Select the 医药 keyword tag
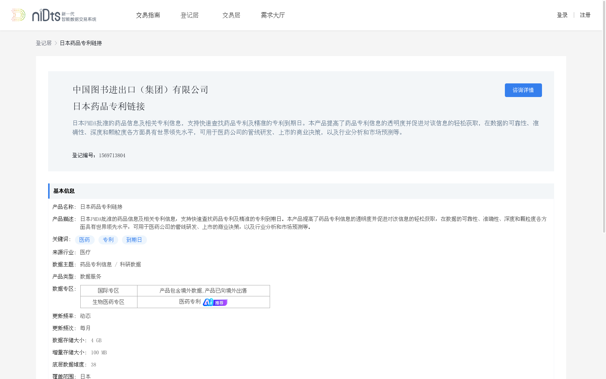This screenshot has width=606, height=379. coord(84,240)
